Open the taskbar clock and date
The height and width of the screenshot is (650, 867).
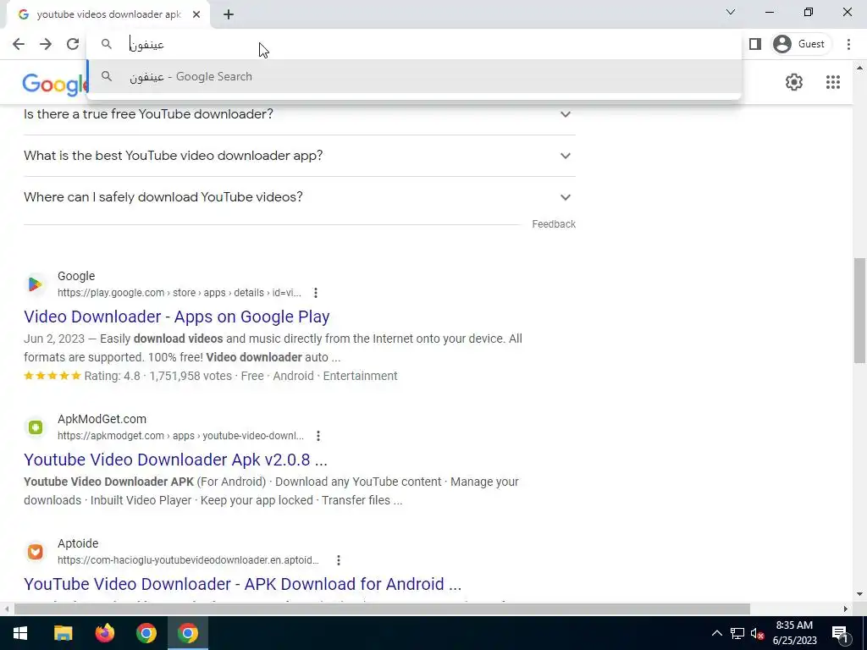[794, 633]
